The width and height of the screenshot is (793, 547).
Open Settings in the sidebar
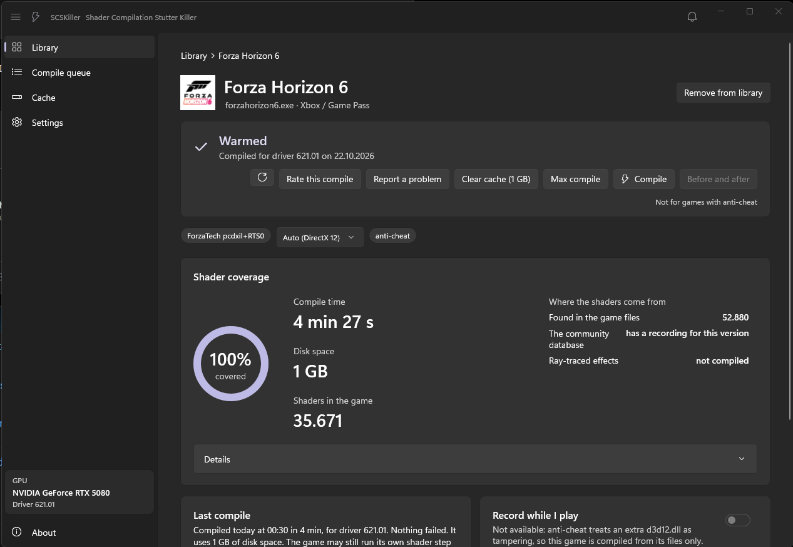pyautogui.click(x=79, y=123)
